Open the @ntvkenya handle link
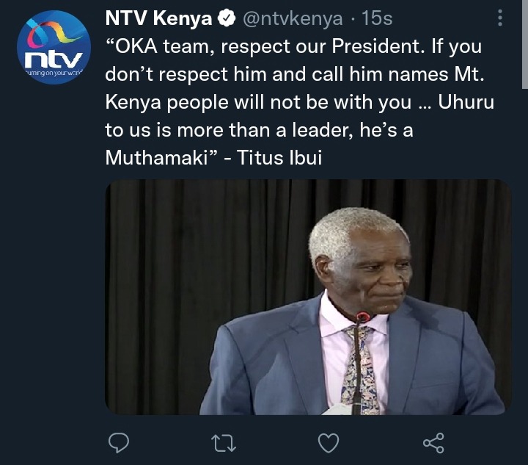The image size is (528, 465). pos(293,18)
